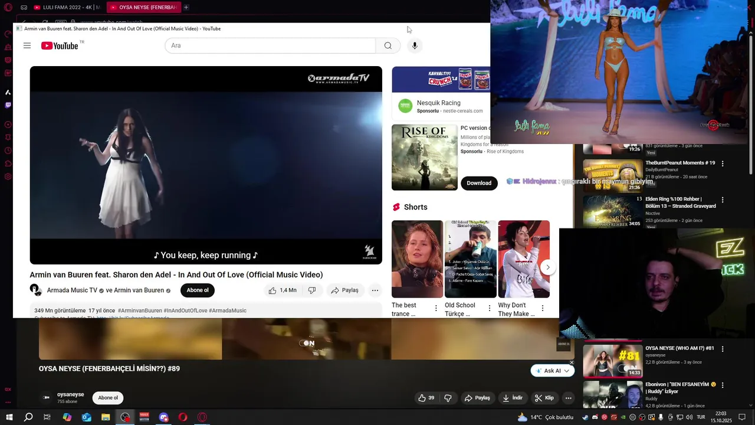Open options for 'Old School Türkçe' Short
The width and height of the screenshot is (755, 425).
[x=489, y=308]
